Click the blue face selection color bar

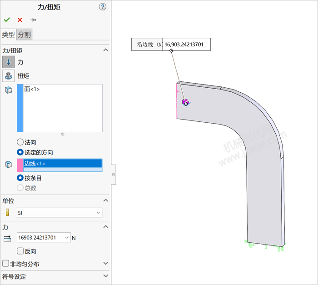(x=20, y=108)
